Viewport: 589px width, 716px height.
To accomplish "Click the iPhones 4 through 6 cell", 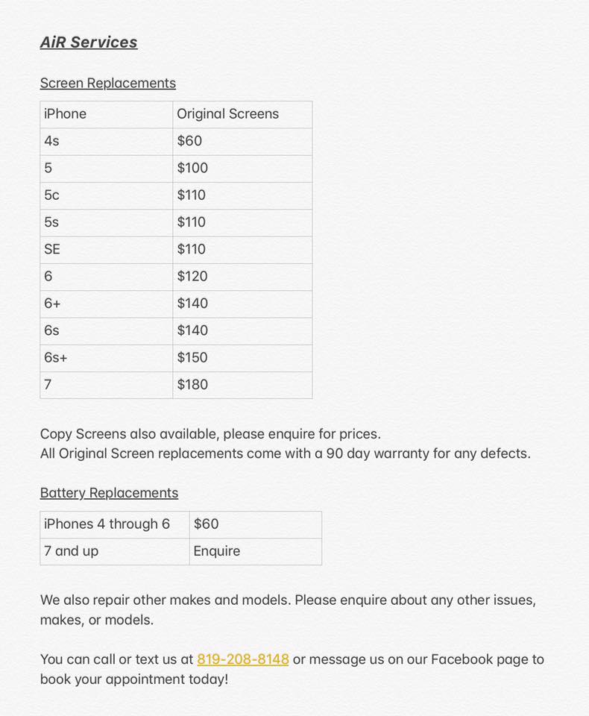I will coord(115,524).
